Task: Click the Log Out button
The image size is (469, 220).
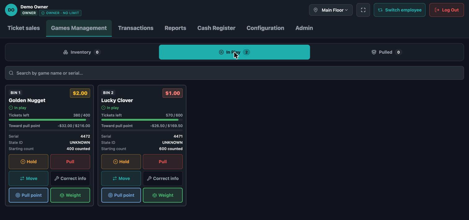Action: point(446,10)
